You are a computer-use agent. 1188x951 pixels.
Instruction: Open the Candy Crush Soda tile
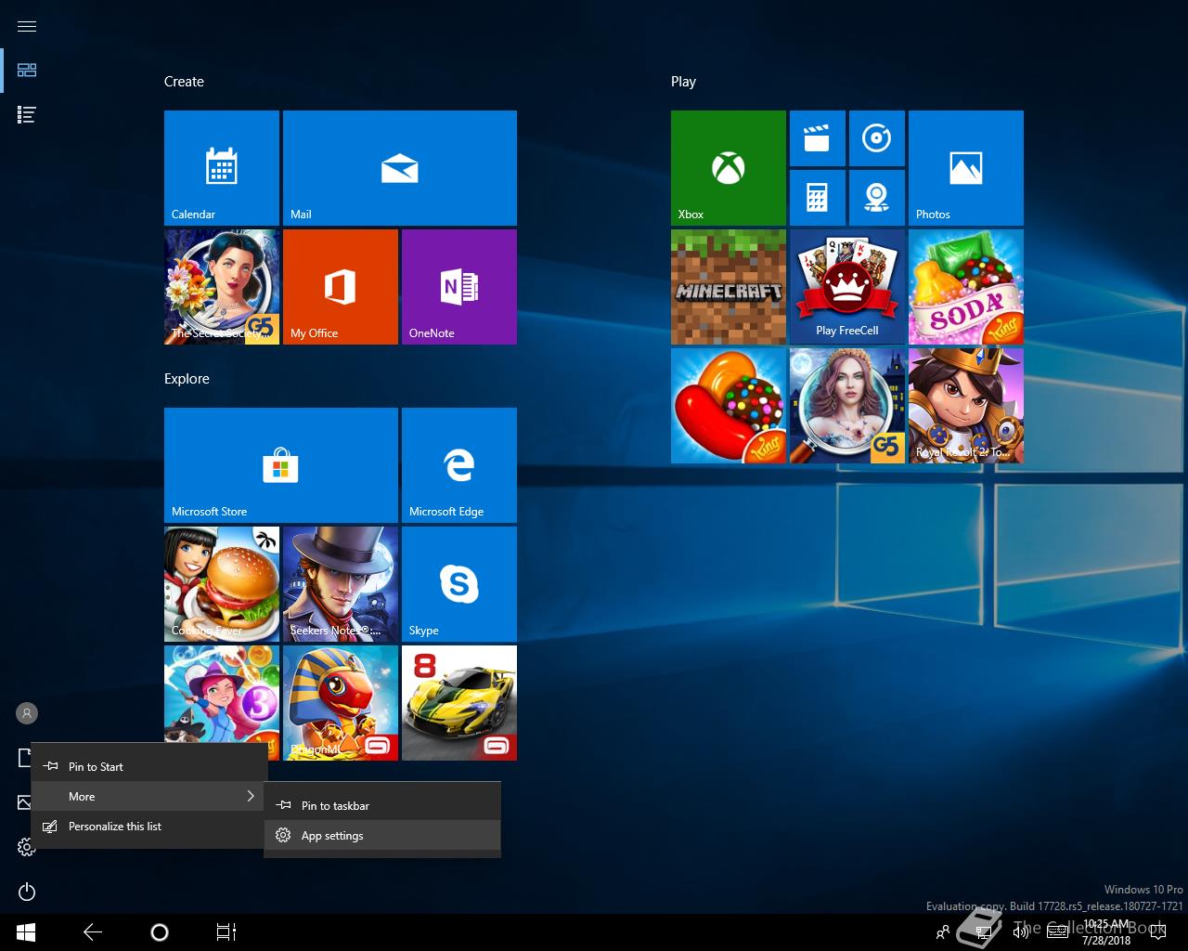pyautogui.click(x=966, y=287)
